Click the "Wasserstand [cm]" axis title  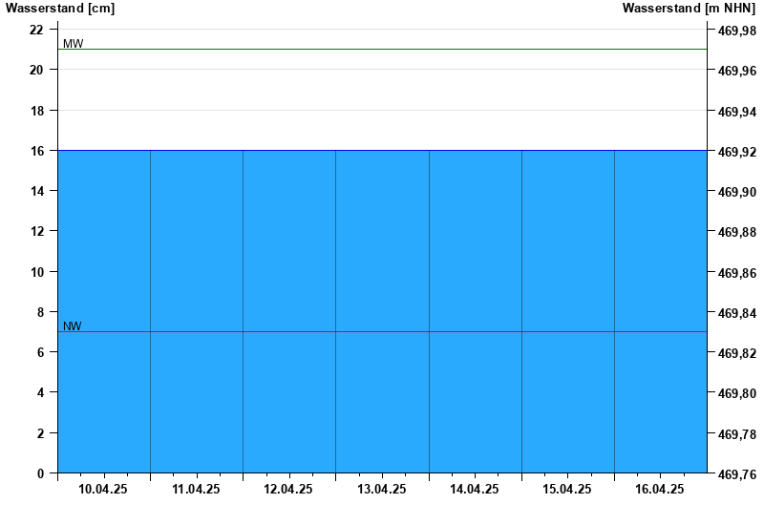(60, 9)
